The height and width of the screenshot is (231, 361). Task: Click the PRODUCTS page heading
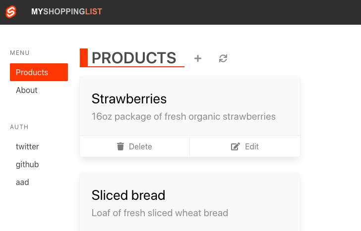(x=134, y=58)
